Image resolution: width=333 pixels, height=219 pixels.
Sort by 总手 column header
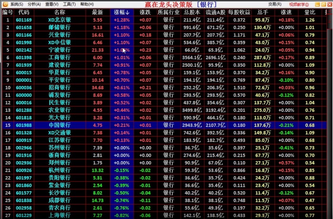[263, 12]
